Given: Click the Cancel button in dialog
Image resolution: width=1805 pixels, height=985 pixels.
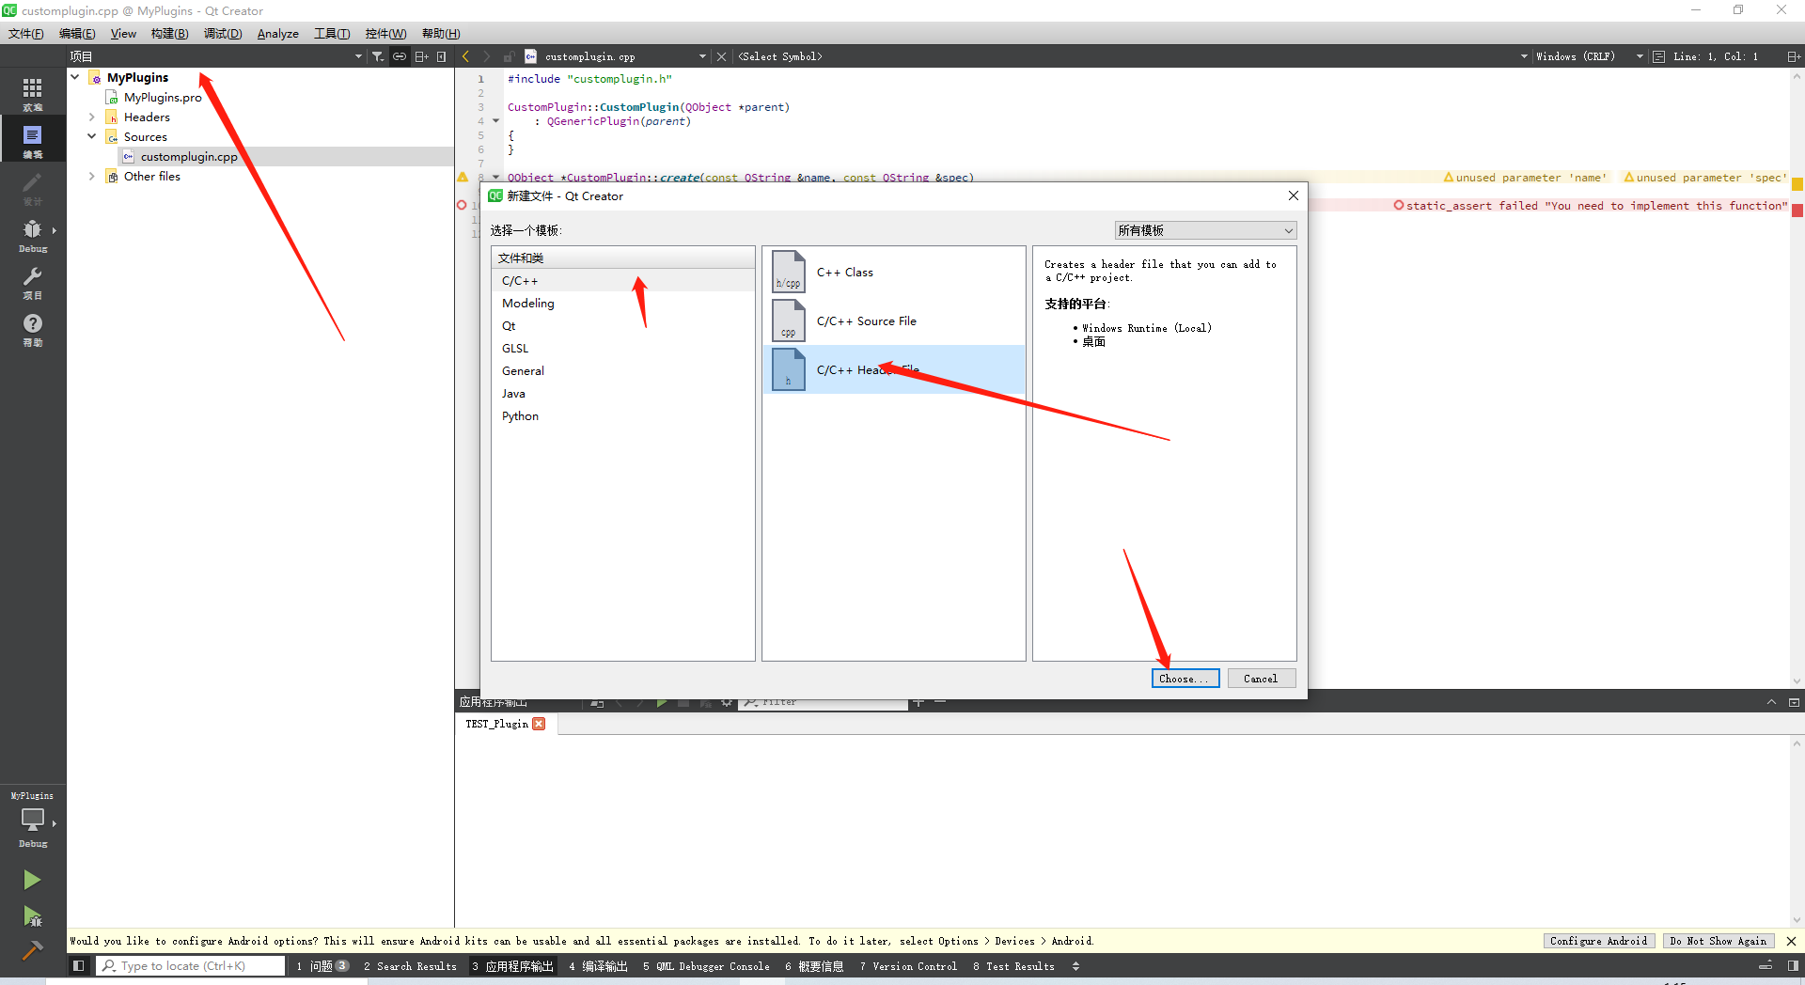Looking at the screenshot, I should 1261,678.
